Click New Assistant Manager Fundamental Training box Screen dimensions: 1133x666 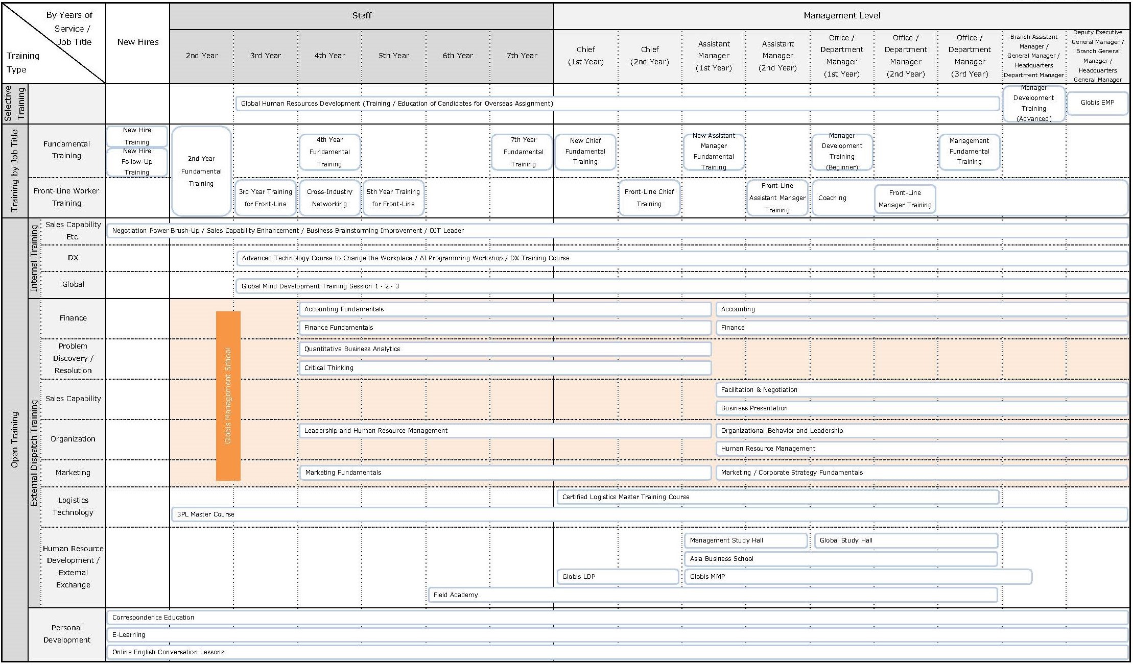[714, 152]
